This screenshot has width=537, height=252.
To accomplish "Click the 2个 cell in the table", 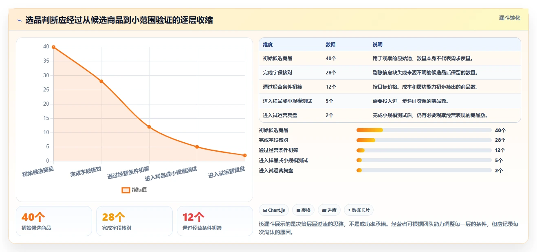I will coord(330,115).
